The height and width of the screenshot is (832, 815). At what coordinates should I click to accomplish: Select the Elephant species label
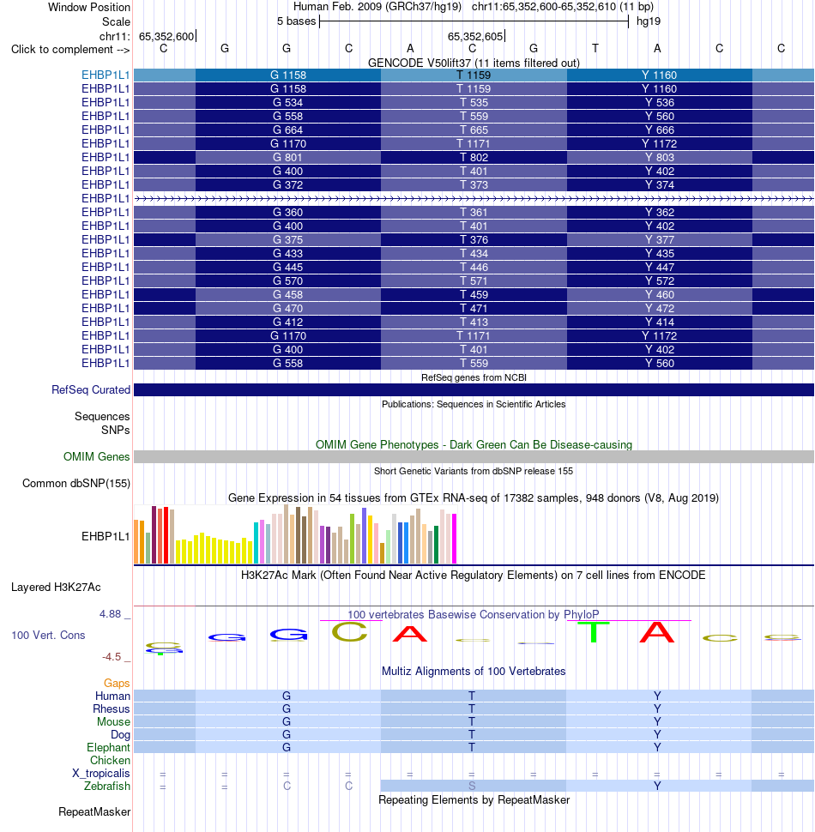[x=108, y=748]
